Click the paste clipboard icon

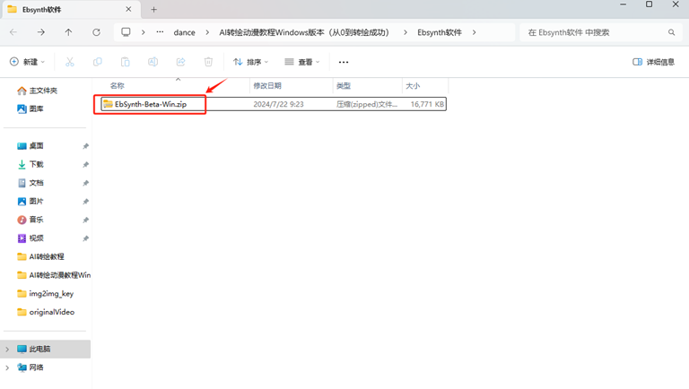click(126, 62)
